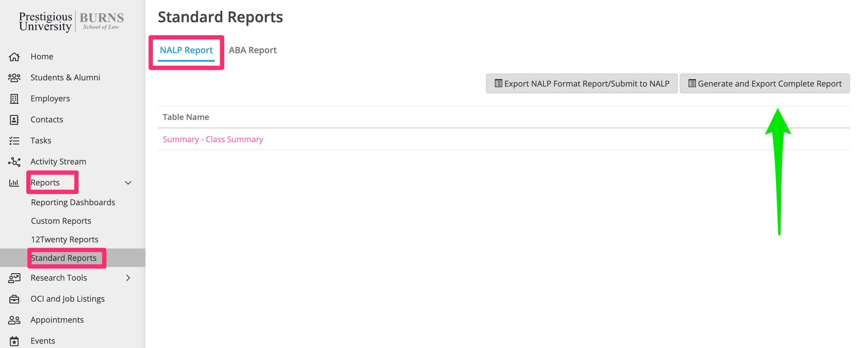Click Generate and Export Complete Report button
Image resolution: width=858 pixels, height=348 pixels.
coord(765,83)
